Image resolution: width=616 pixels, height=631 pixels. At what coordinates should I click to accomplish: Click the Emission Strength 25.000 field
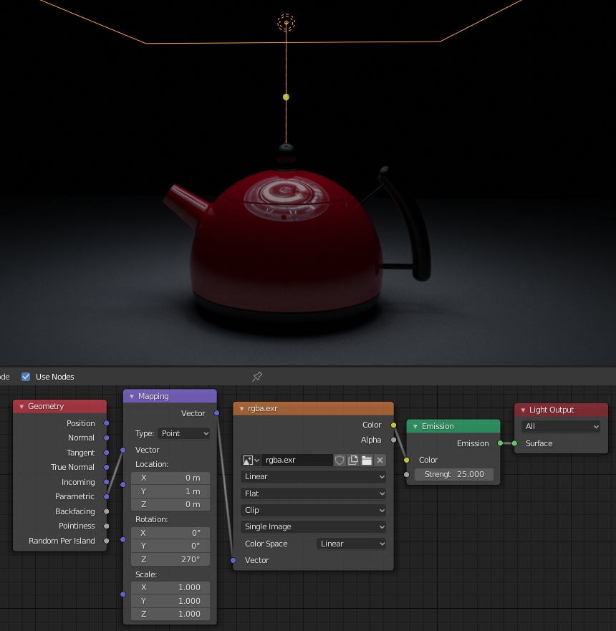pos(454,474)
